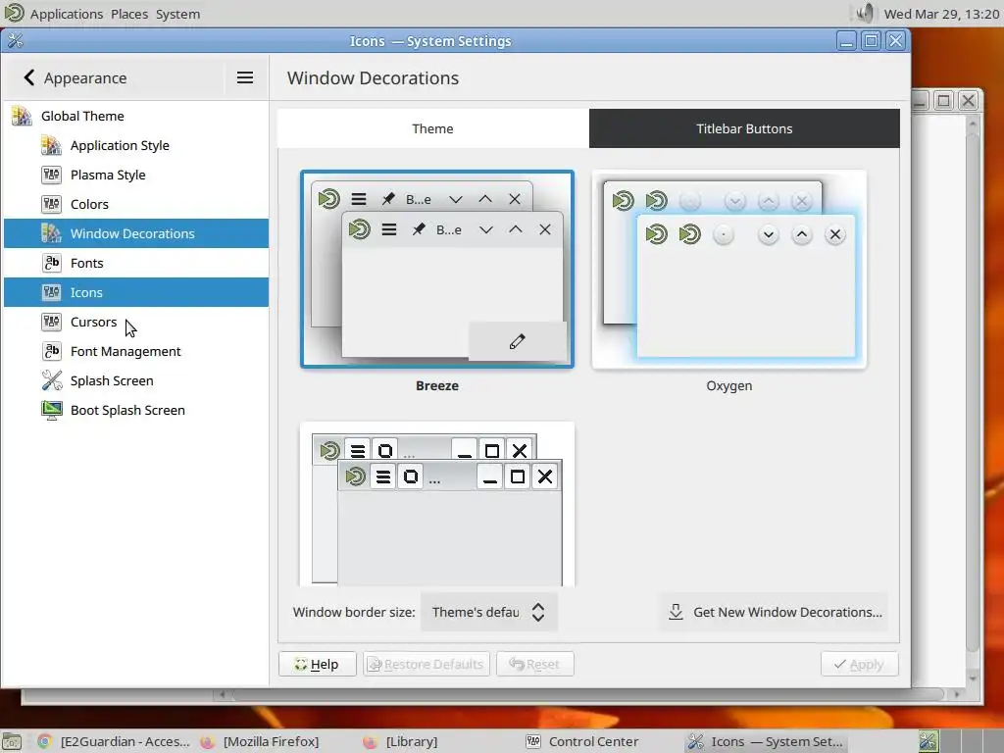1004x753 pixels.
Task: Click the Fonts icon in sidebar
Action: 51,263
